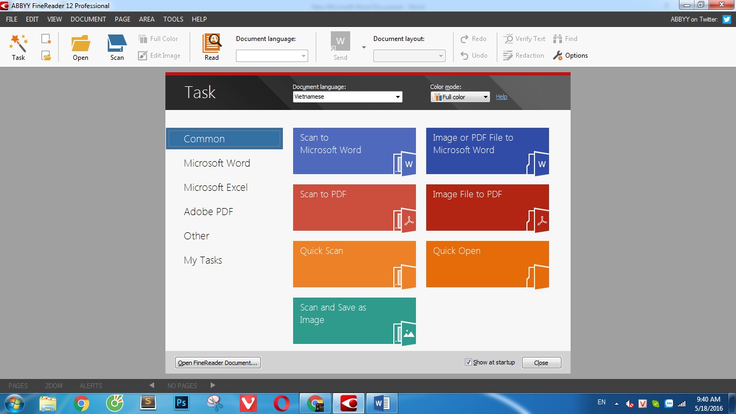The image size is (736, 414).
Task: Click Open FineReader Document button
Action: [218, 363]
